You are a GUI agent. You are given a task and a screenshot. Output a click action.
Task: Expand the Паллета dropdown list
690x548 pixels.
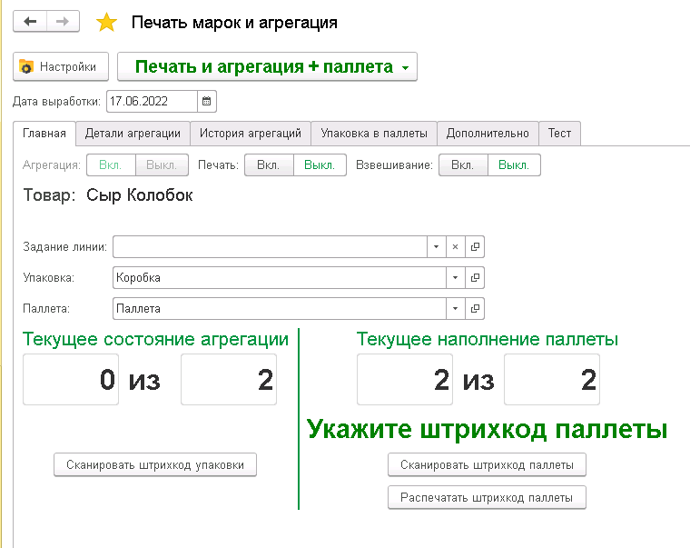point(456,308)
